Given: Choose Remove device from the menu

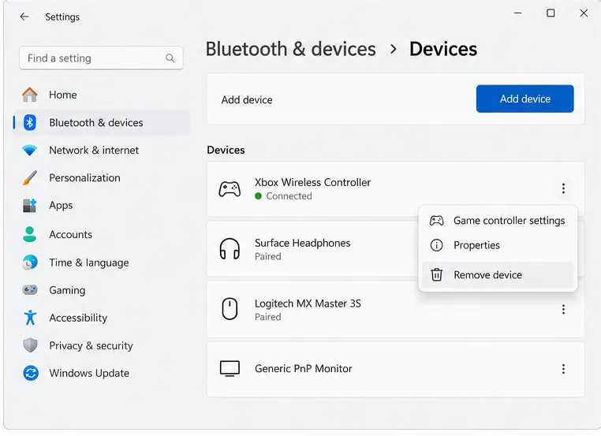Looking at the screenshot, I should click(x=498, y=274).
